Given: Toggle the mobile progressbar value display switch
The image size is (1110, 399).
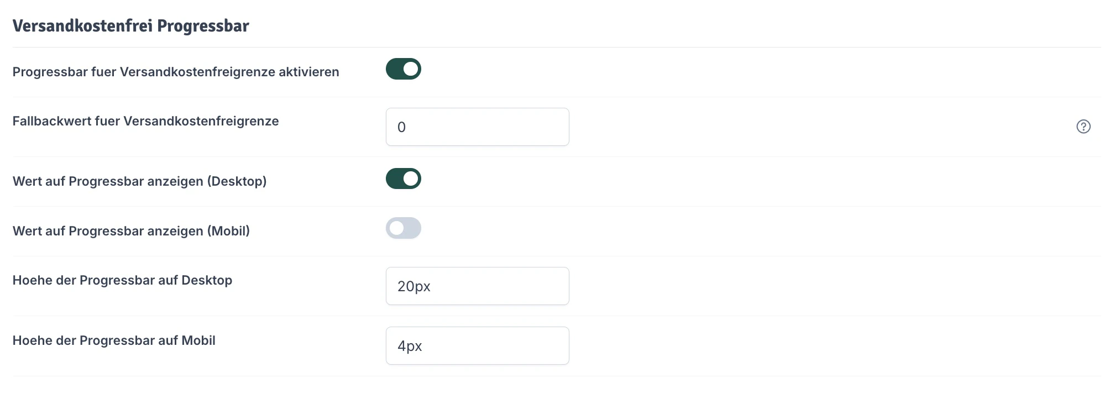Looking at the screenshot, I should (x=404, y=228).
